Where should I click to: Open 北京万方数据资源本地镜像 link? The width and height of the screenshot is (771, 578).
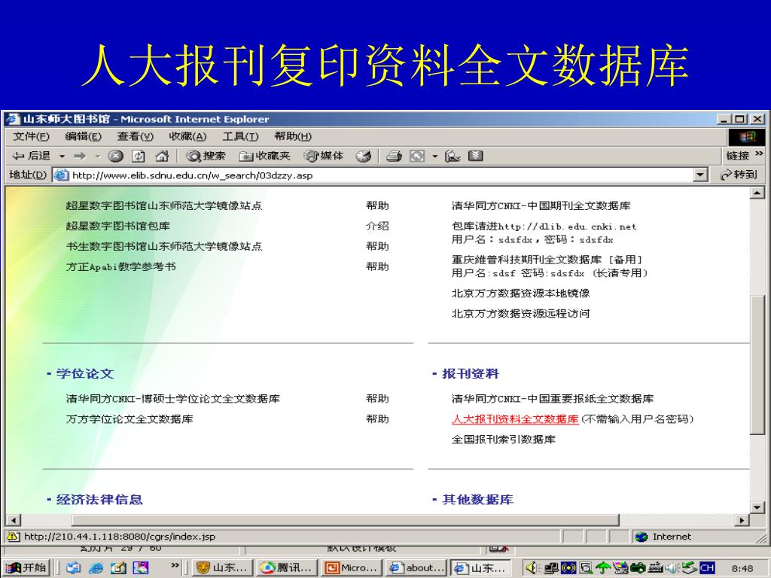click(521, 294)
